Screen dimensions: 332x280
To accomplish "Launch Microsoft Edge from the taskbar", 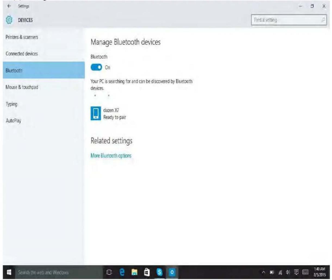I will click(x=123, y=272).
